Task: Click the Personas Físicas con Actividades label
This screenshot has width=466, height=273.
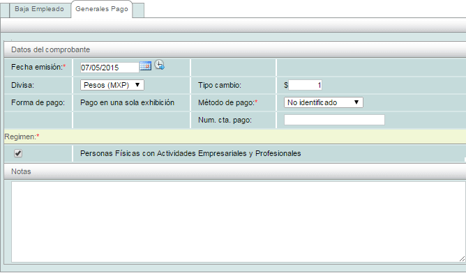Action: [x=190, y=153]
